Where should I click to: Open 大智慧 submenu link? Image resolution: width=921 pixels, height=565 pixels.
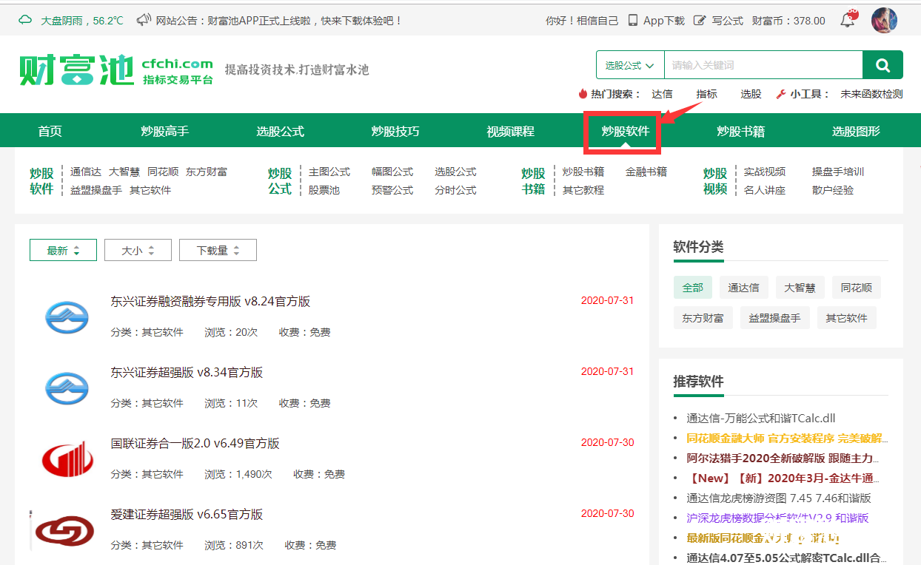(124, 172)
